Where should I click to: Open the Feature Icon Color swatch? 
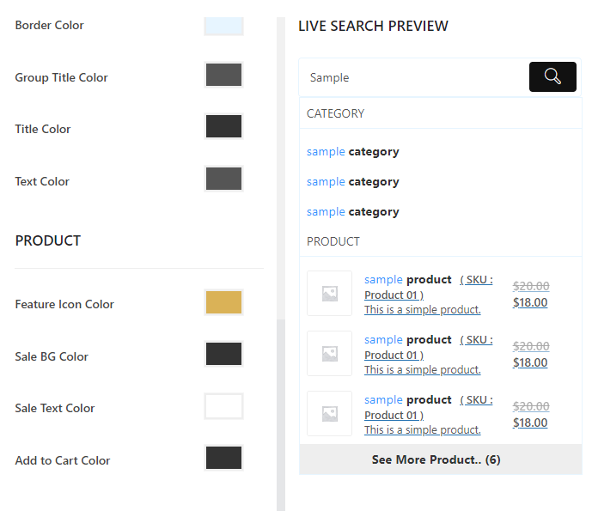pyautogui.click(x=223, y=302)
